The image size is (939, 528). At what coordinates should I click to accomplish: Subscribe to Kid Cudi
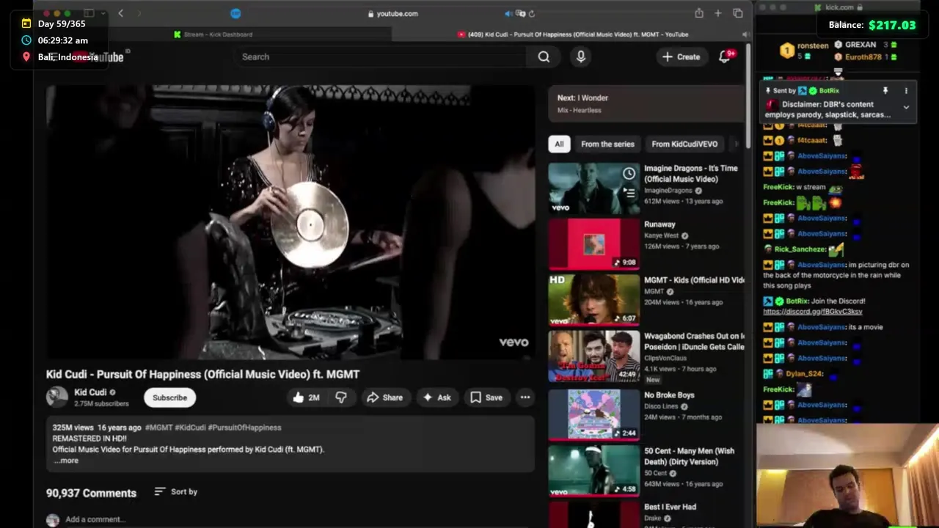(169, 397)
